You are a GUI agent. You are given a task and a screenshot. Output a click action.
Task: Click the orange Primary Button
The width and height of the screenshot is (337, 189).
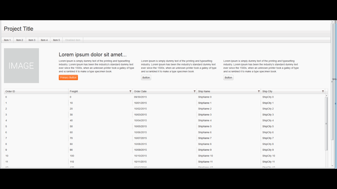(x=68, y=77)
